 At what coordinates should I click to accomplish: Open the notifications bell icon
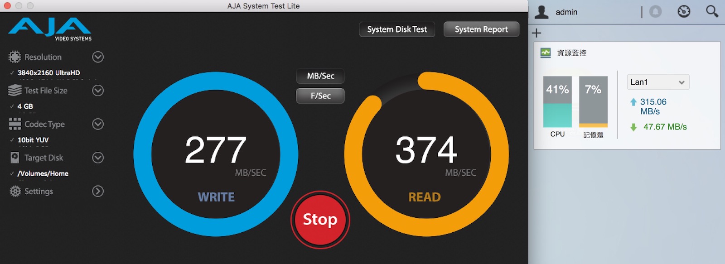[655, 12]
